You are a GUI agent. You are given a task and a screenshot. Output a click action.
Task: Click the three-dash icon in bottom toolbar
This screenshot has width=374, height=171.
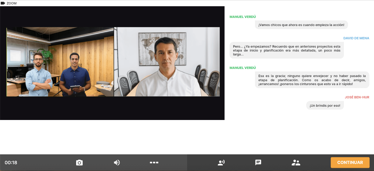(154, 163)
